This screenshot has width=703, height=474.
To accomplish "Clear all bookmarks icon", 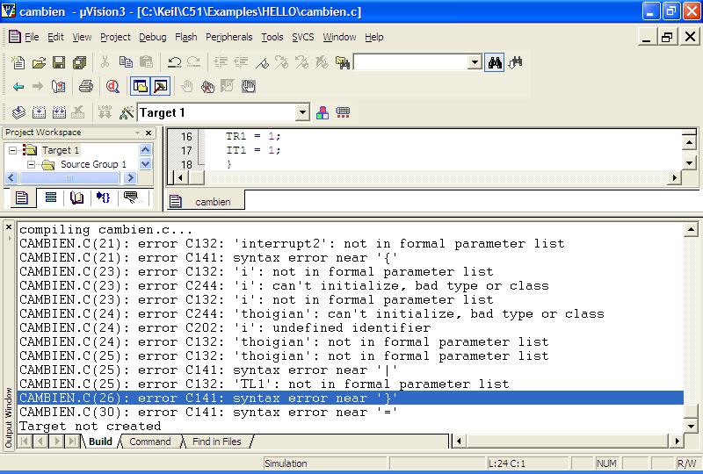I will click(x=322, y=62).
